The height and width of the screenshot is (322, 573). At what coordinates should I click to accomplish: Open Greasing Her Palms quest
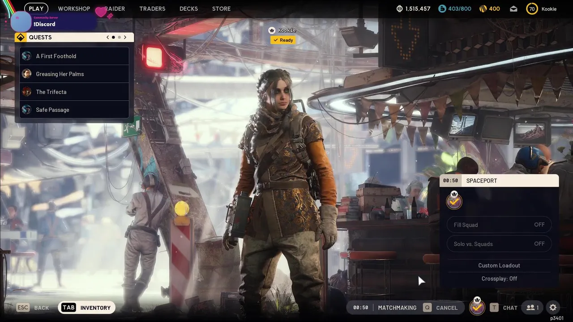[74, 74]
